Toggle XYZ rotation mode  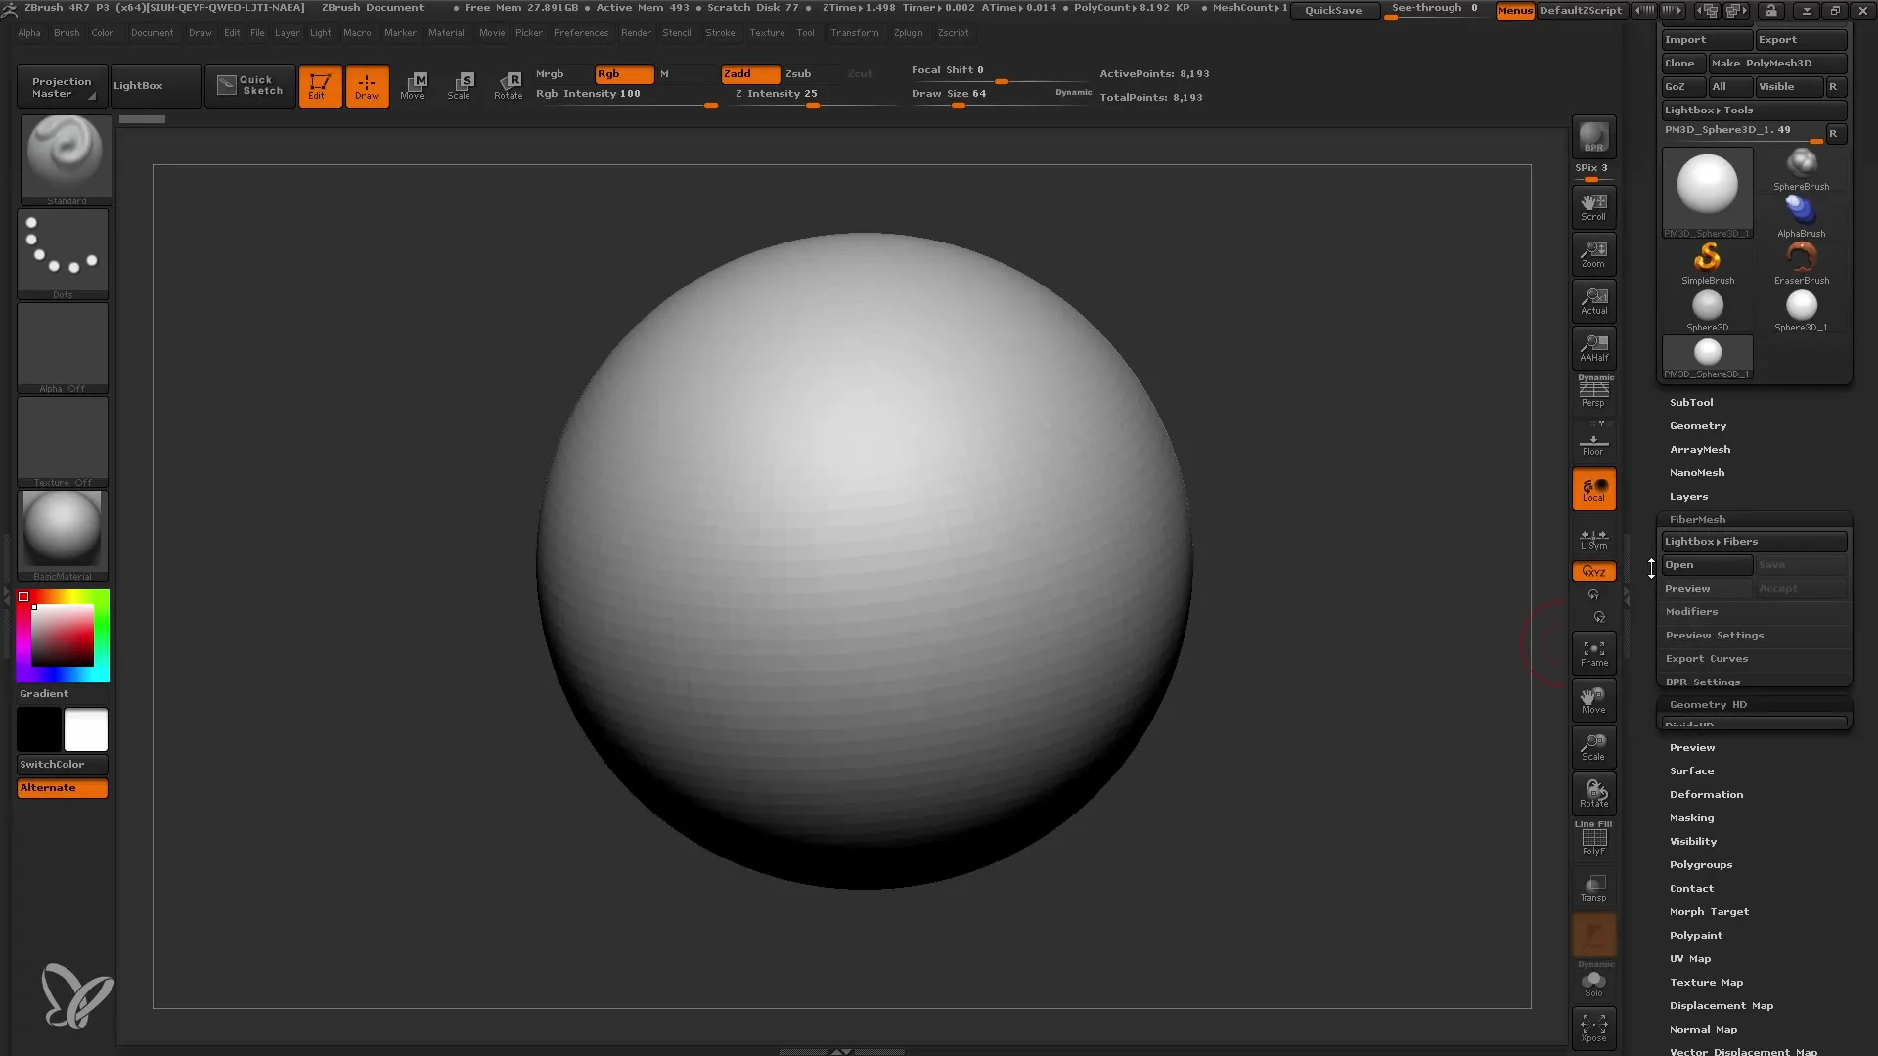click(x=1593, y=571)
